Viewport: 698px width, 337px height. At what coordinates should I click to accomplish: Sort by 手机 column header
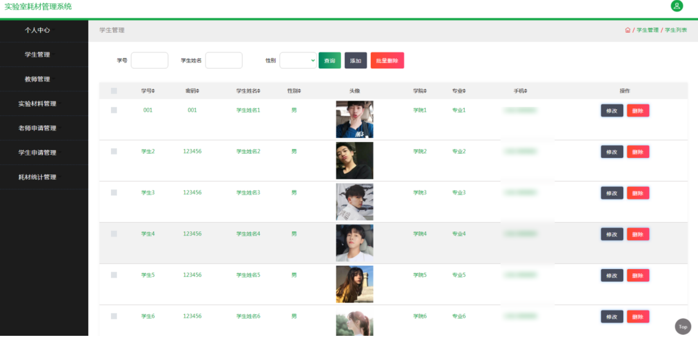[x=521, y=91]
